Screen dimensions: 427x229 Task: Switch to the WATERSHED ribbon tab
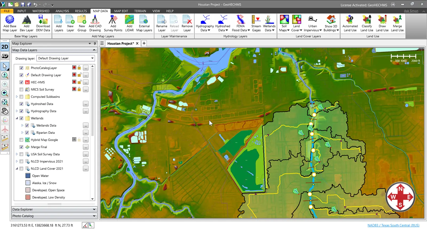pos(41,11)
